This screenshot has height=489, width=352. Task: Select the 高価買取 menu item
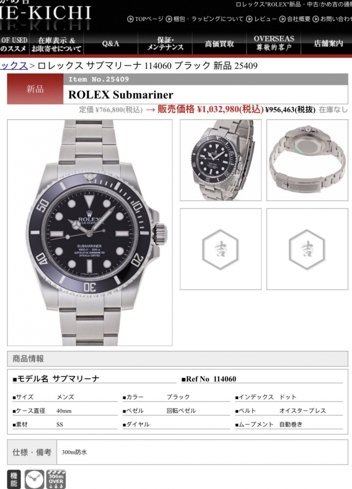(x=220, y=43)
